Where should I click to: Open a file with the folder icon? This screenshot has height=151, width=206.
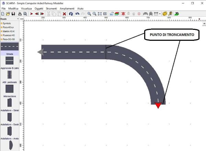(8, 14)
